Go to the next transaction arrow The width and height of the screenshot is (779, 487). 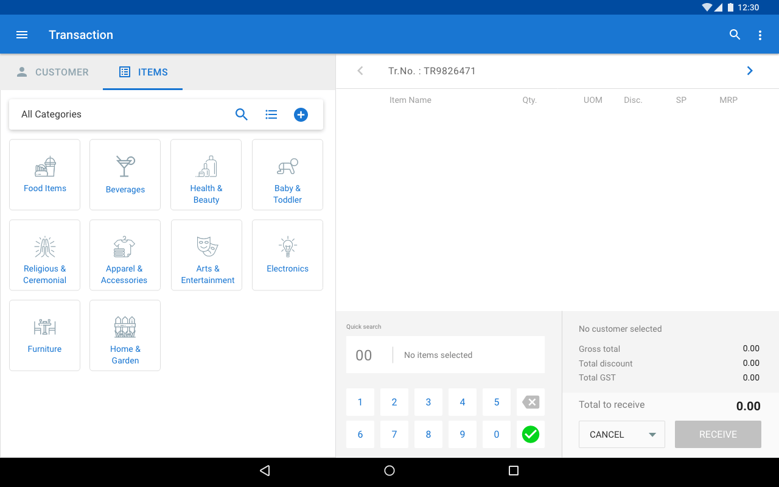click(750, 71)
